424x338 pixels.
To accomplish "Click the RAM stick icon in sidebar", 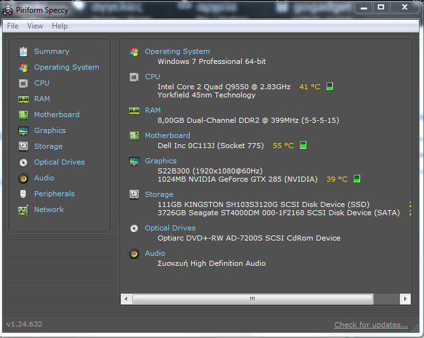I will tap(23, 99).
